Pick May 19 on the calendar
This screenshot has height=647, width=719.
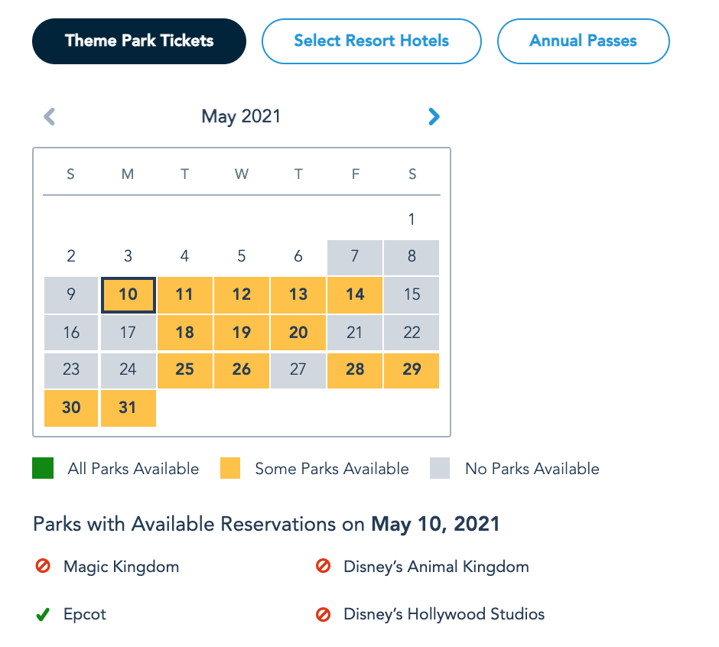242,332
